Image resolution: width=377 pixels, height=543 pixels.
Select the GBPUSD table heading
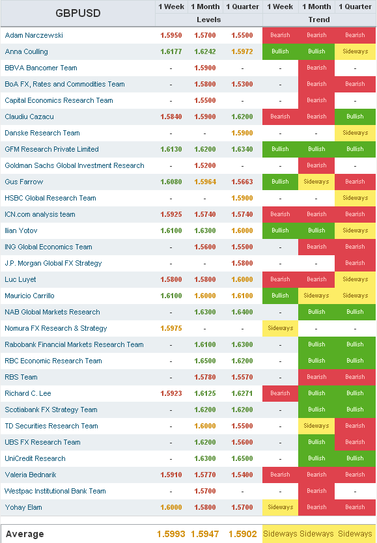pos(78,13)
